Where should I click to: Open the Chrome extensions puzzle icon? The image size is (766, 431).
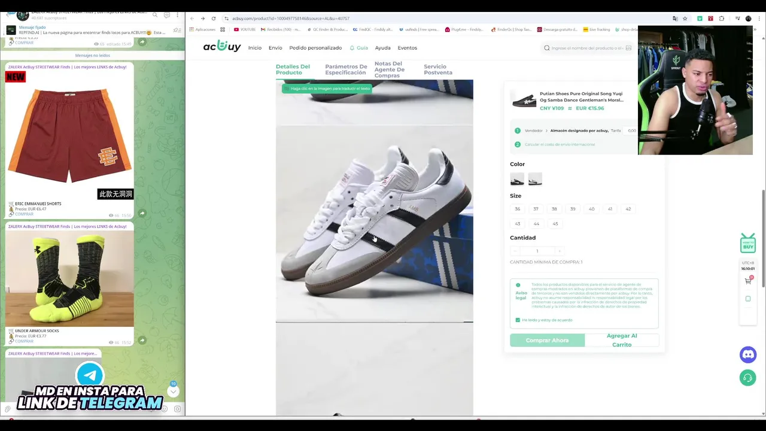(x=722, y=19)
